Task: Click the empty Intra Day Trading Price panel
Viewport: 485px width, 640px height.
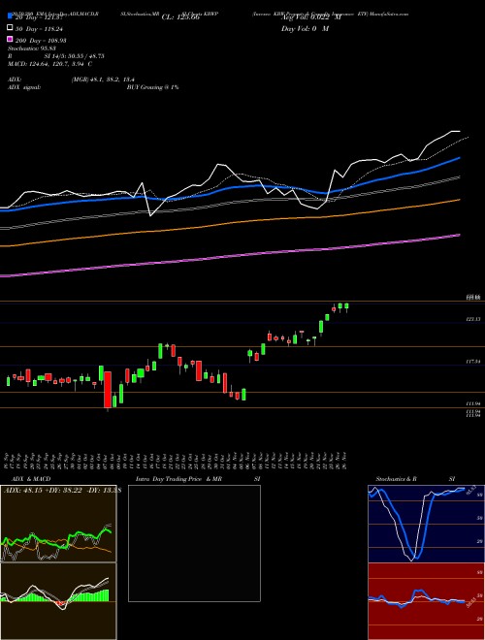Action: (194, 543)
